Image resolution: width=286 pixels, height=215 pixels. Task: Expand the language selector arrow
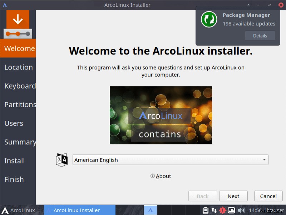coord(264,160)
